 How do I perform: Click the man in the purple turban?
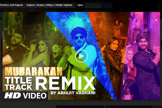tap(143, 54)
